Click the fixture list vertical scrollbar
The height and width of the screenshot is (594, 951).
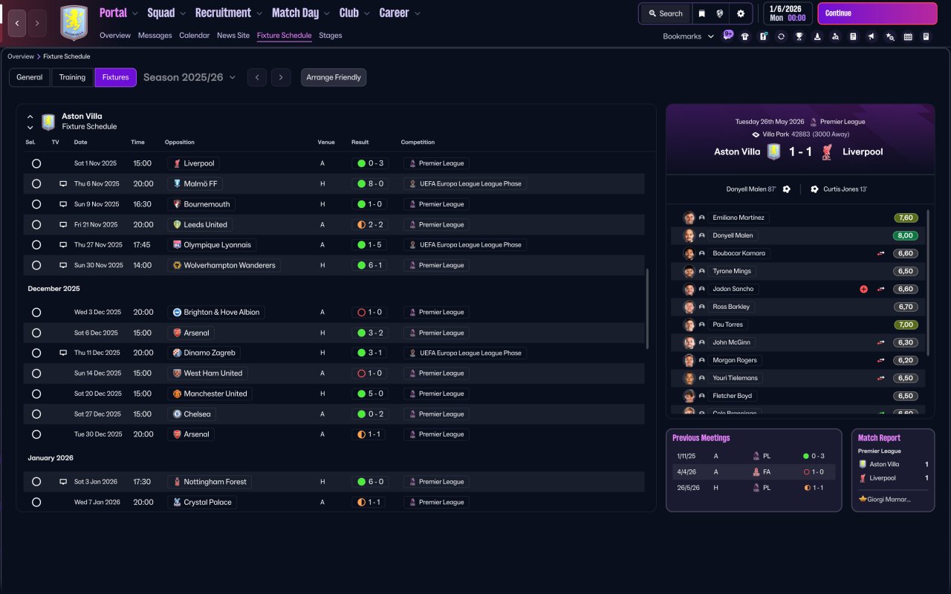(647, 309)
